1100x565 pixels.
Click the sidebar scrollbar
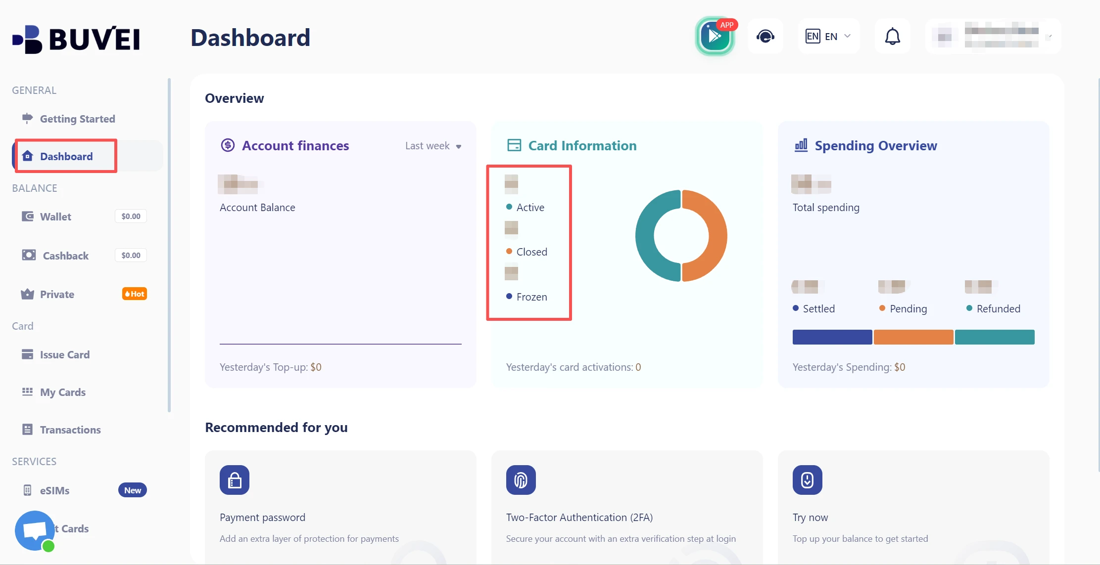(169, 245)
